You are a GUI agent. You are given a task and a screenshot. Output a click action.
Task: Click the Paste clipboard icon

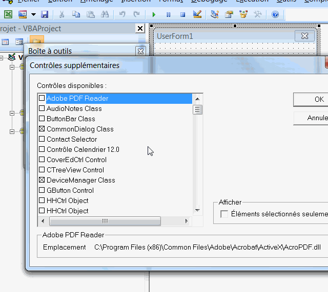tap(91, 14)
